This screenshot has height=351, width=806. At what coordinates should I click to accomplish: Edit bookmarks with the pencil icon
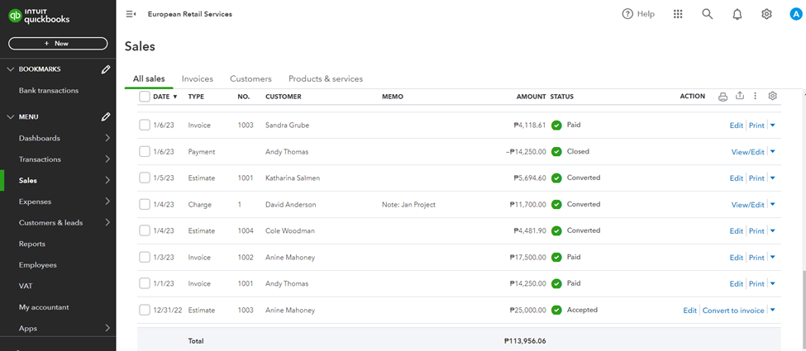coord(106,69)
